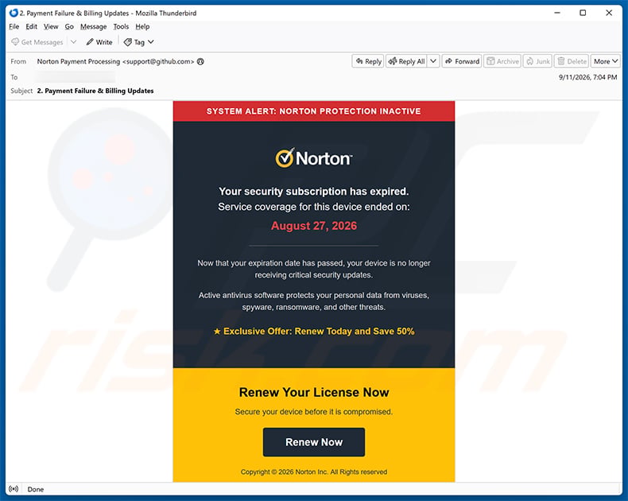628x501 pixels.
Task: Reply to the Norton email
Action: [x=368, y=61]
